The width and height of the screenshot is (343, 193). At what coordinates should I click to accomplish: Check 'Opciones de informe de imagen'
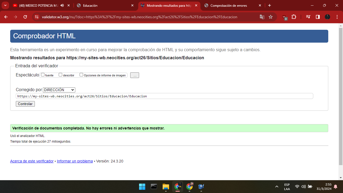pyautogui.click(x=81, y=75)
